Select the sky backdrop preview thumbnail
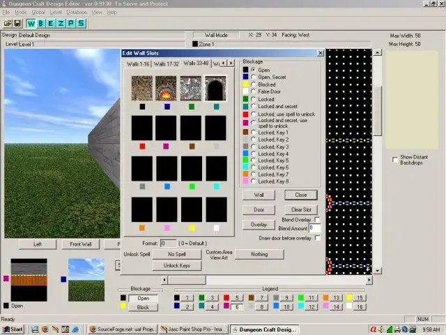 (86, 280)
